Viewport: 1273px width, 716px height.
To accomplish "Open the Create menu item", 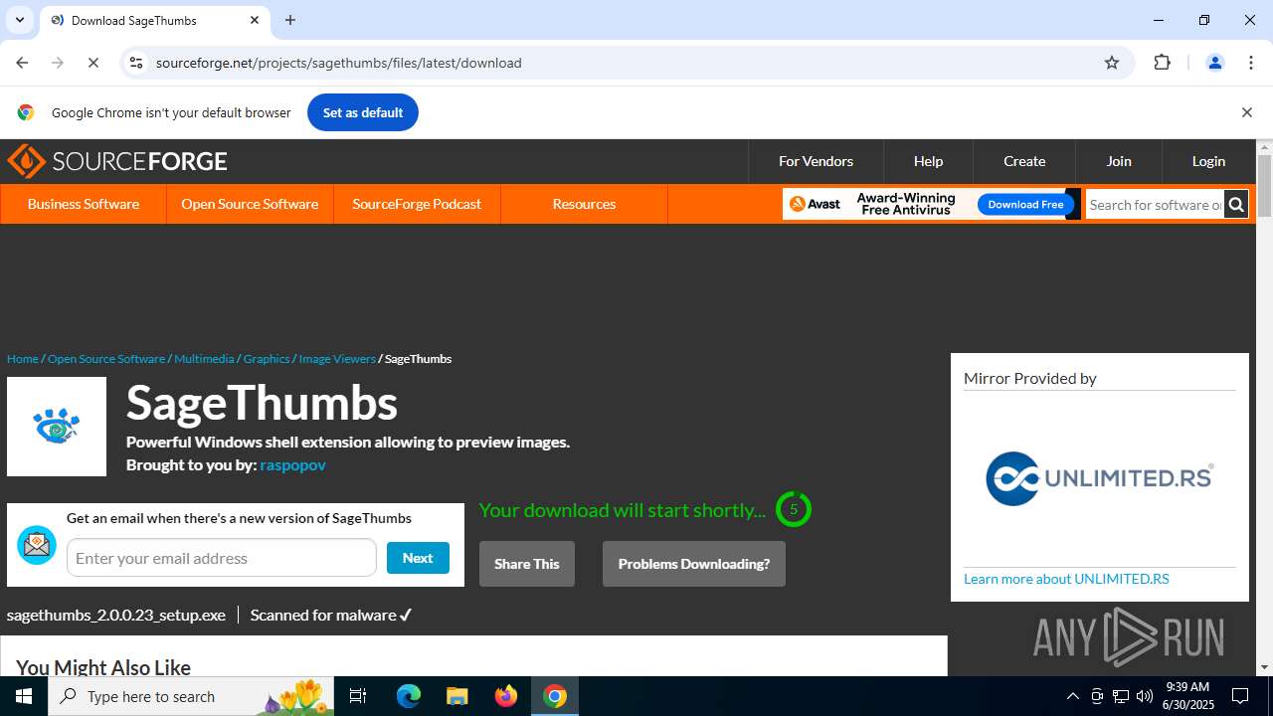I will (x=1024, y=161).
